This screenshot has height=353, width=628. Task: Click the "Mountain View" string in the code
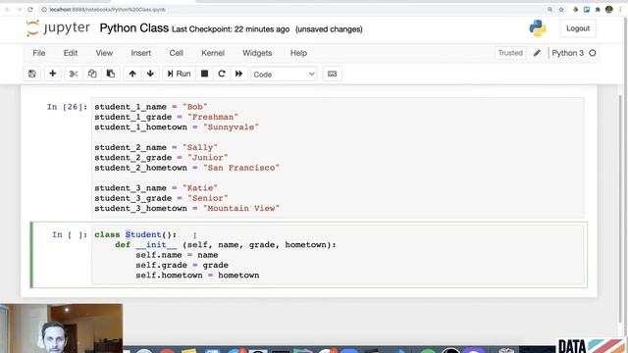[x=241, y=208]
